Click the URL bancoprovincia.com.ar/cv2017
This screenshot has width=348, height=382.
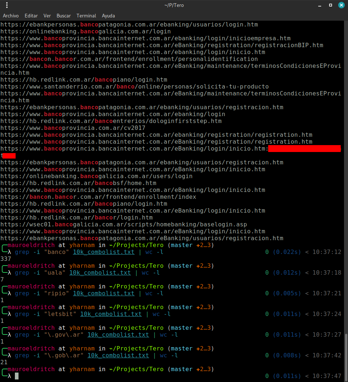coord(73,128)
